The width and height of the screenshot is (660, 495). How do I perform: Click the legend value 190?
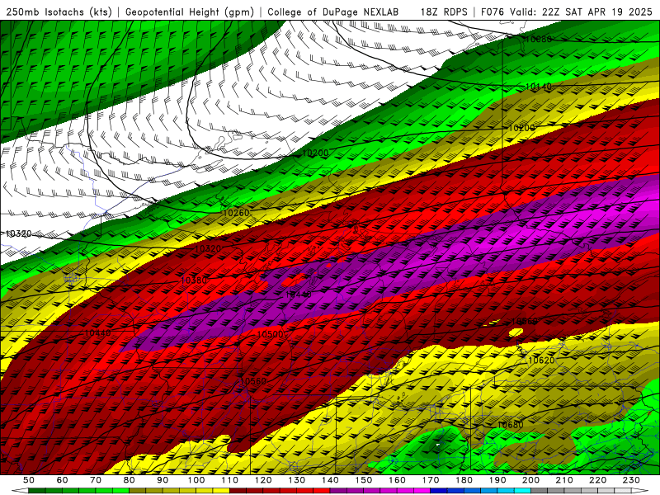[497, 480]
